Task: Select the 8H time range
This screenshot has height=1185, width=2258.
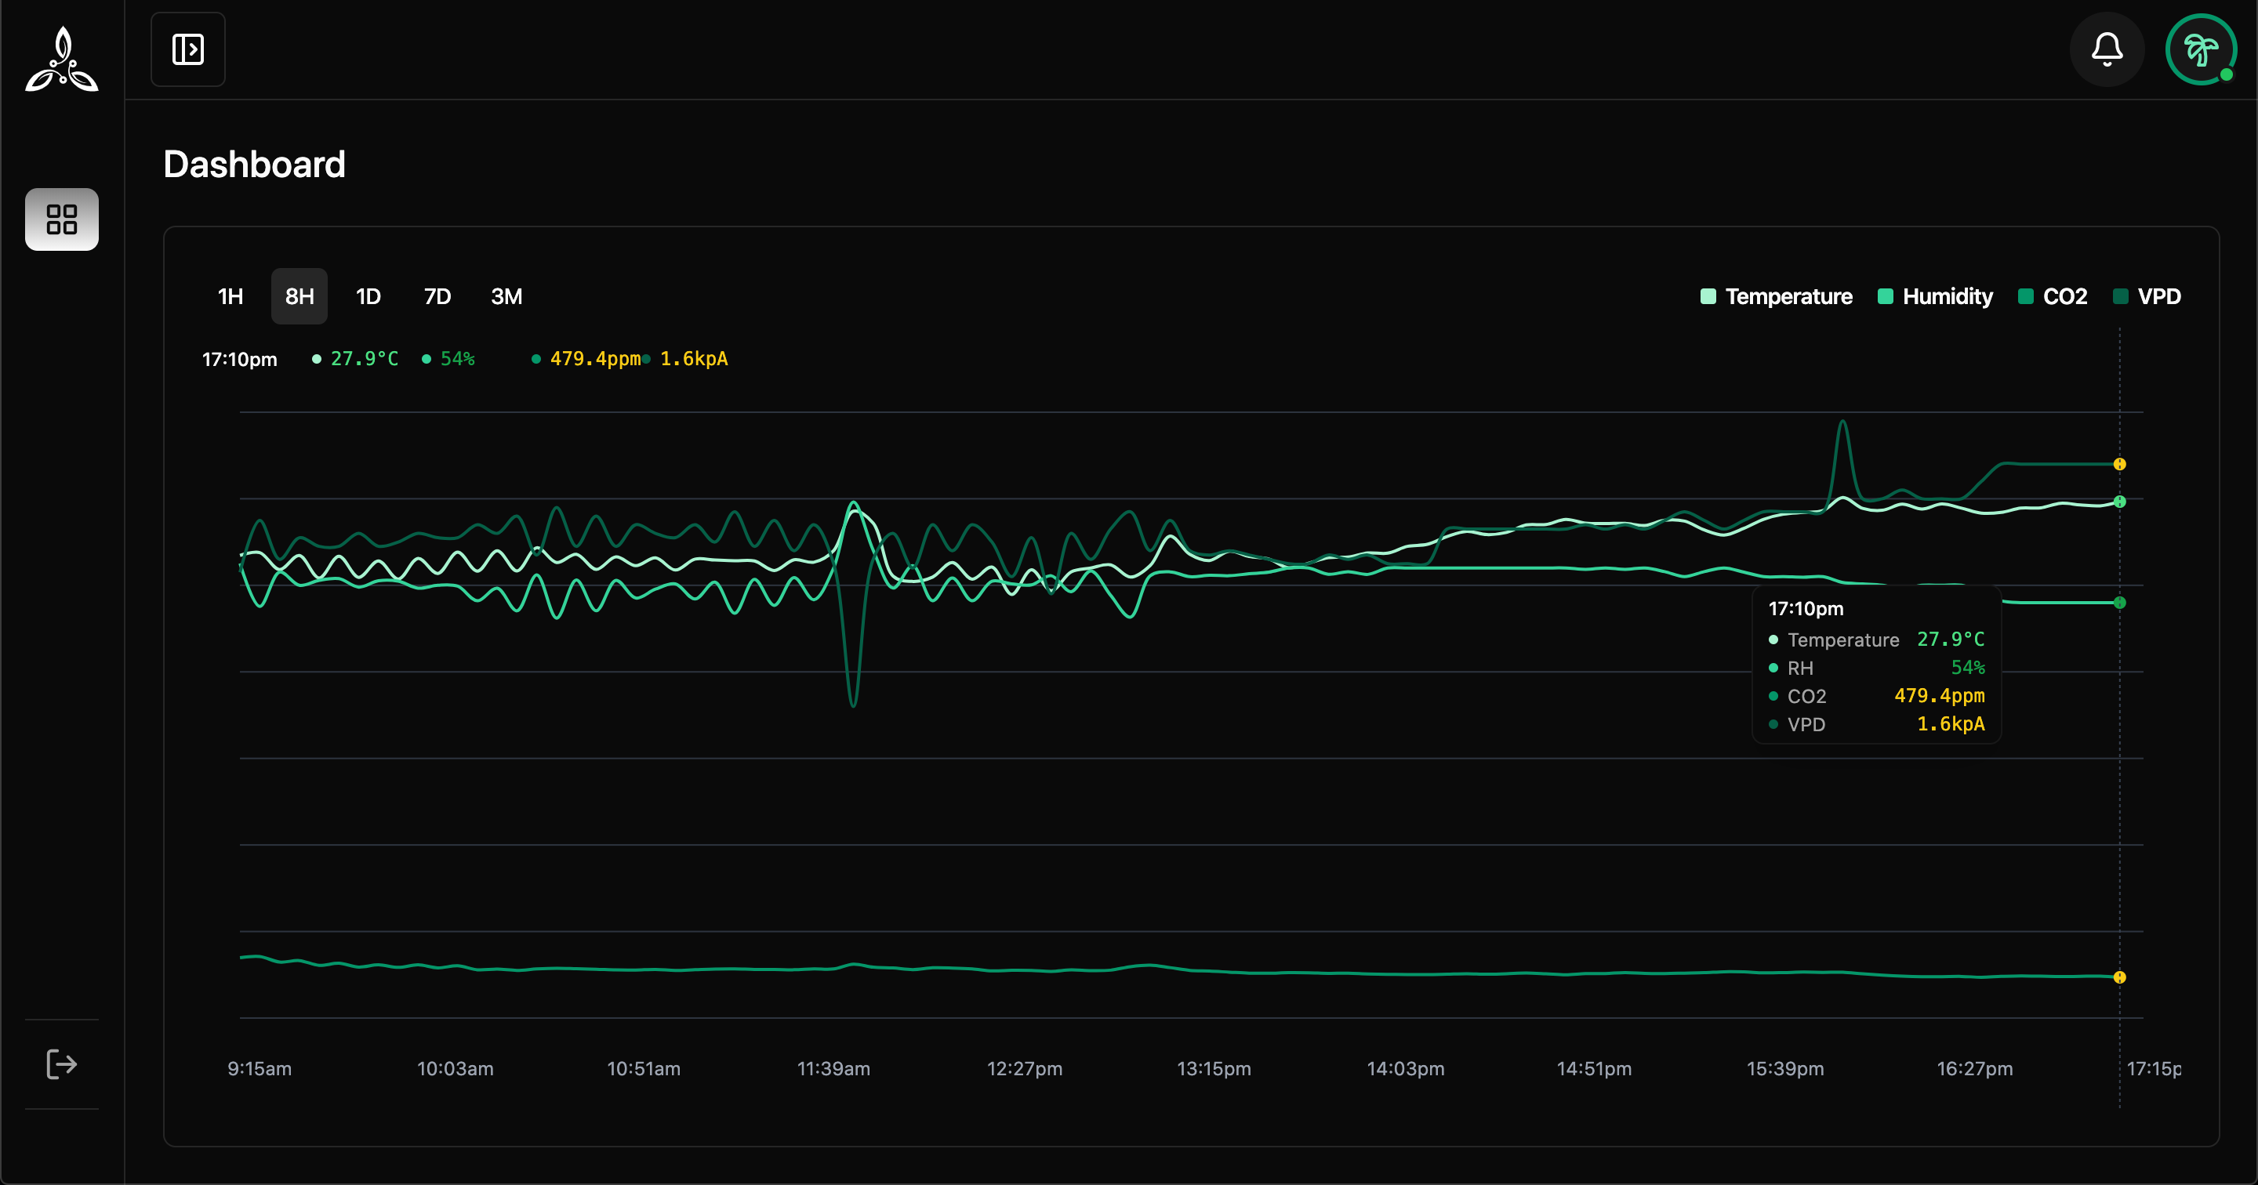Action: point(299,296)
